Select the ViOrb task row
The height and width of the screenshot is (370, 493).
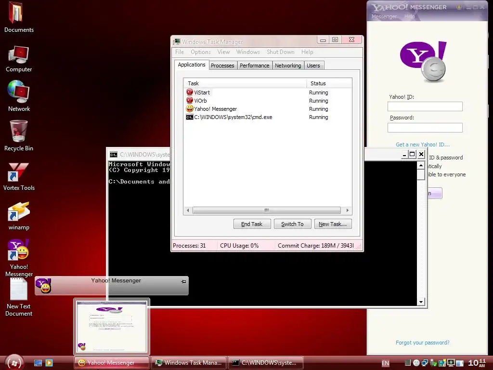pos(267,101)
